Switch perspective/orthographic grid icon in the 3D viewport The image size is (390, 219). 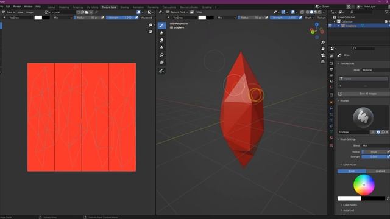tap(323, 61)
